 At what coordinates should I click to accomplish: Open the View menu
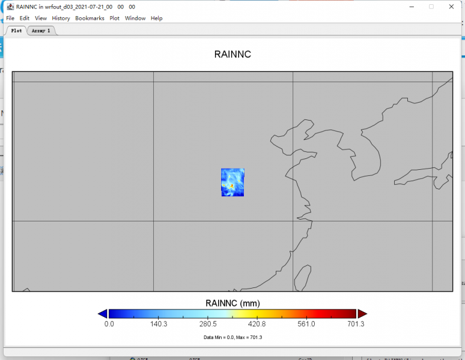(x=41, y=18)
